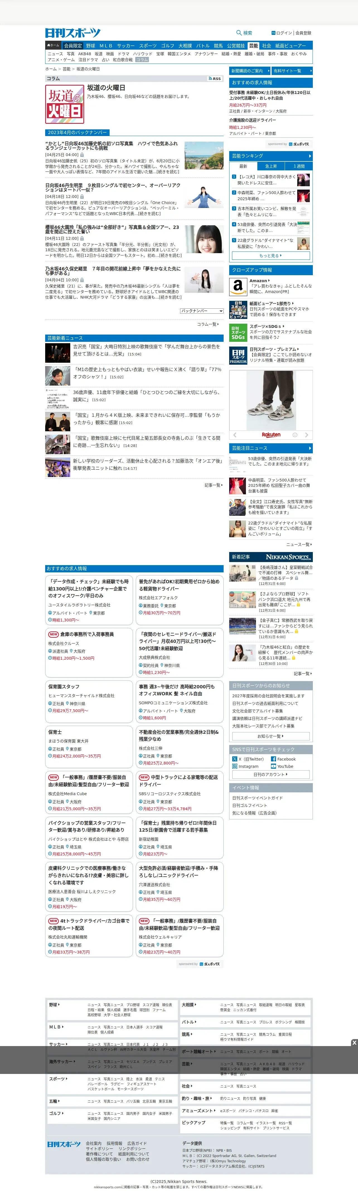The width and height of the screenshot is (358, 1198).
Task: Open 日刊スポーツイベントガイド link
Action: (x=257, y=798)
